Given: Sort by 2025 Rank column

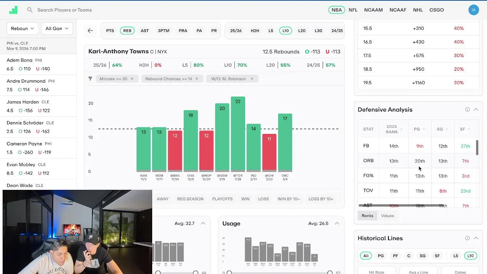Looking at the screenshot, I should tap(393, 129).
